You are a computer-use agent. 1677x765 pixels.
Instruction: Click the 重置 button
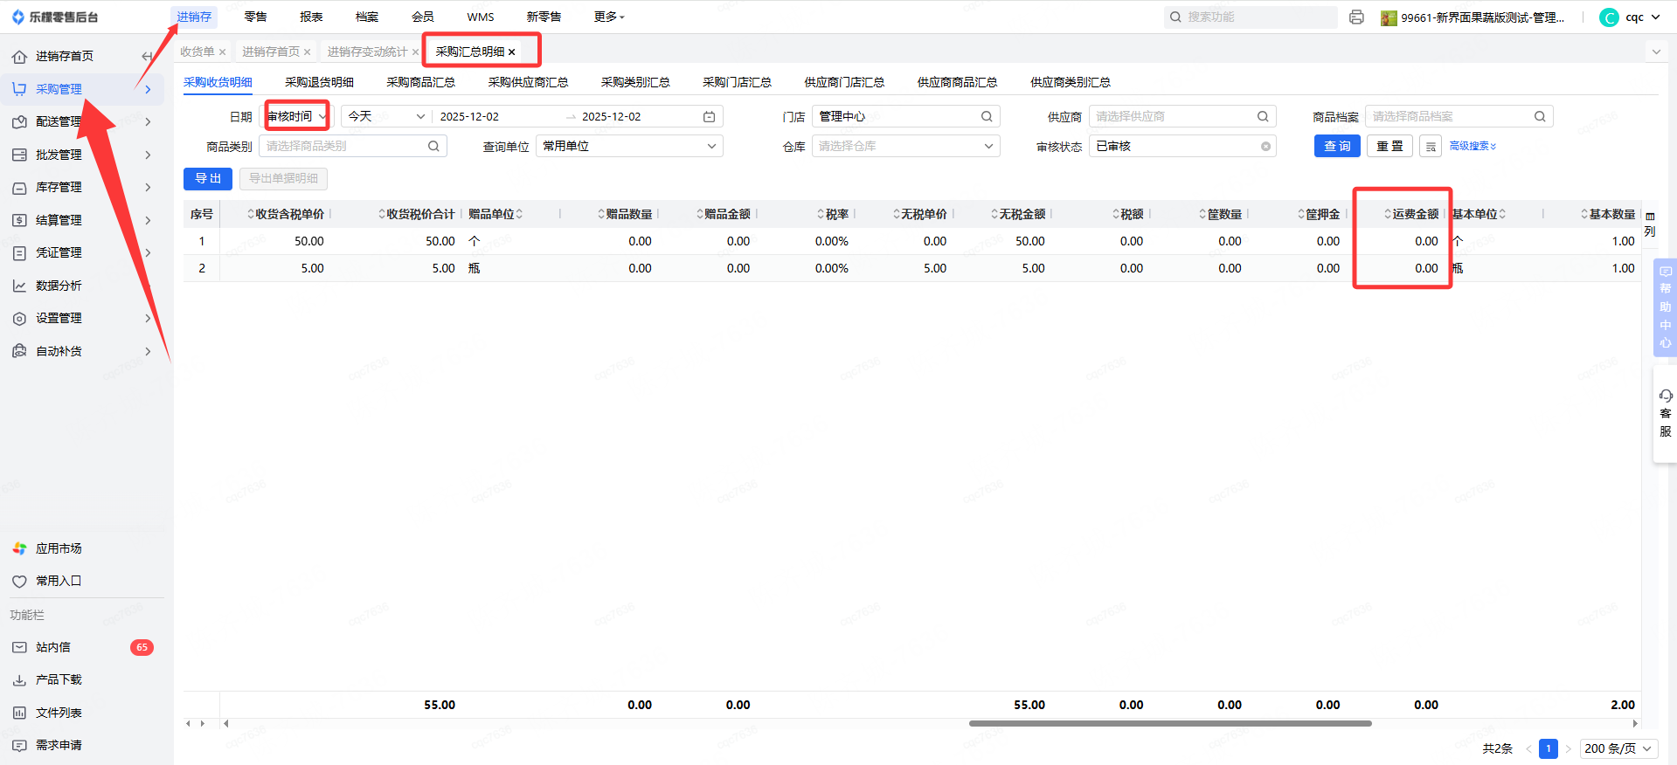coord(1389,146)
